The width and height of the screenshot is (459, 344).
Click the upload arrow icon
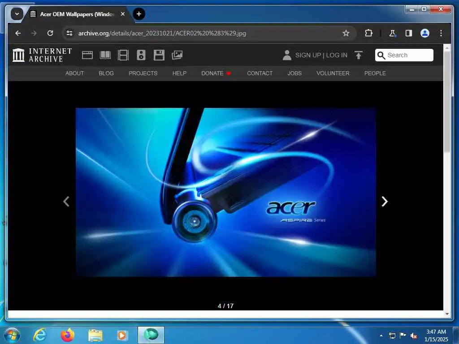click(x=359, y=55)
